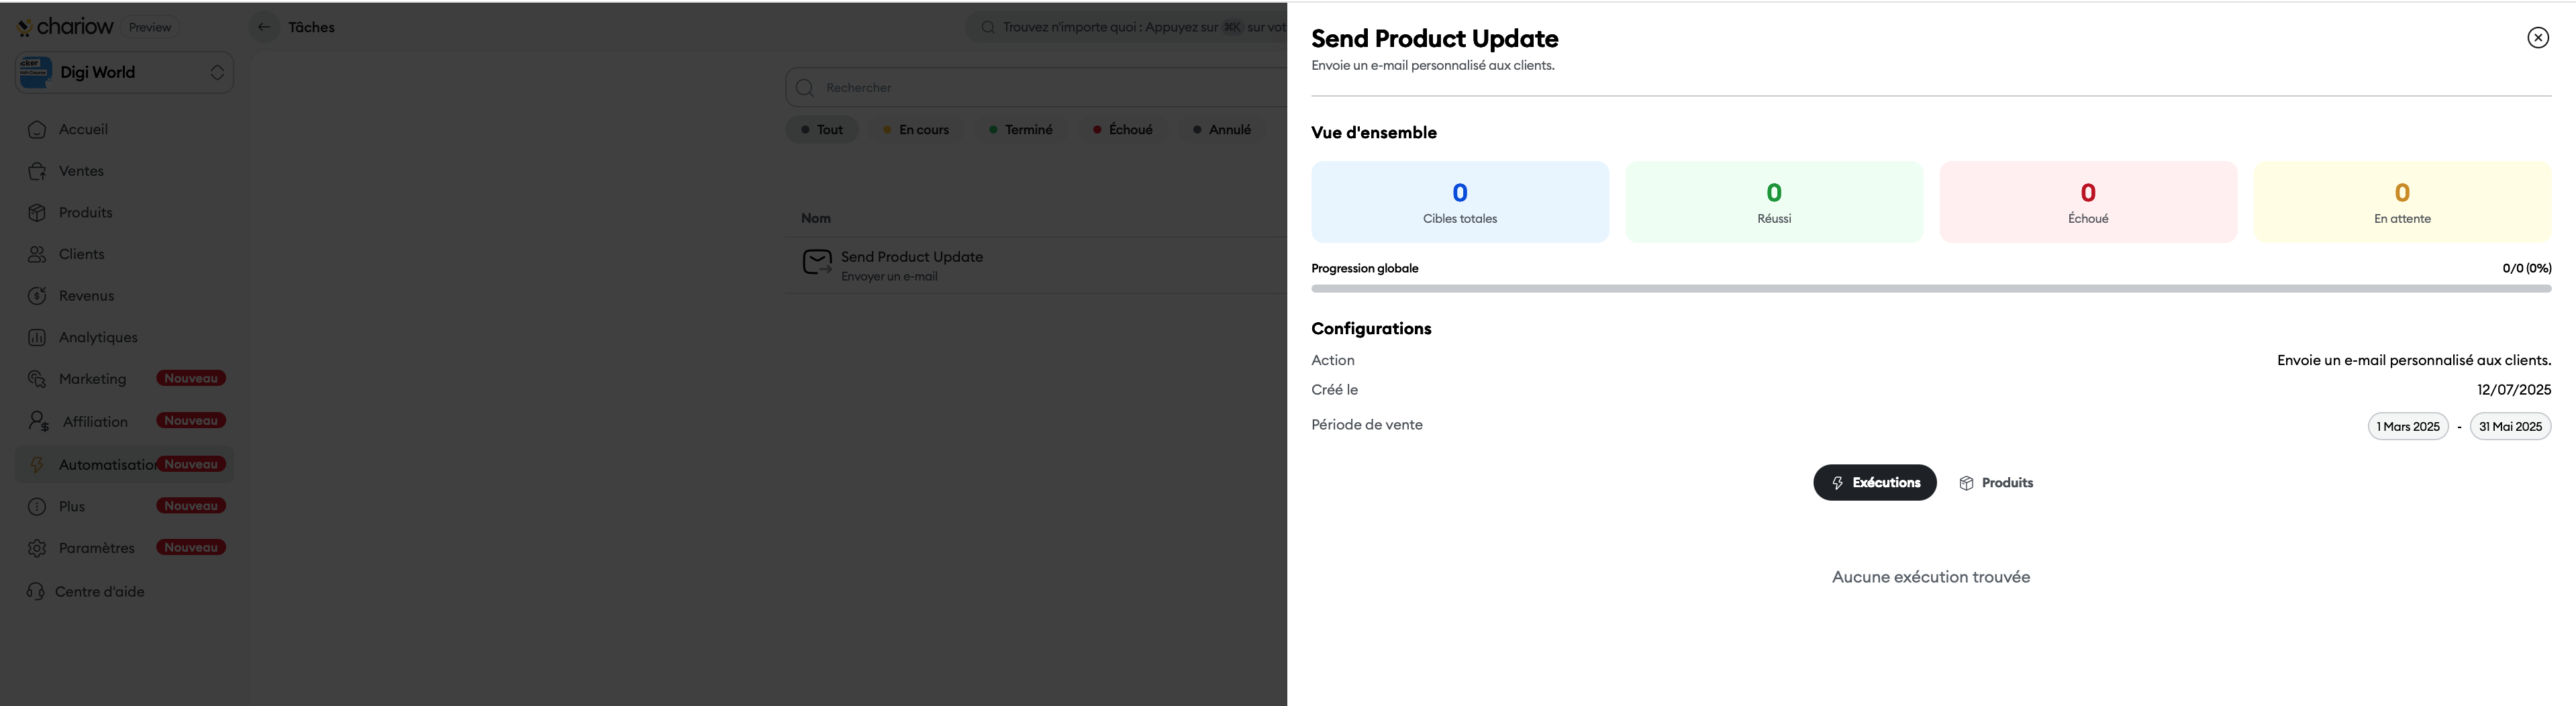Open the 31 Mai 2025 end date
The height and width of the screenshot is (706, 2576).
[x=2509, y=427]
